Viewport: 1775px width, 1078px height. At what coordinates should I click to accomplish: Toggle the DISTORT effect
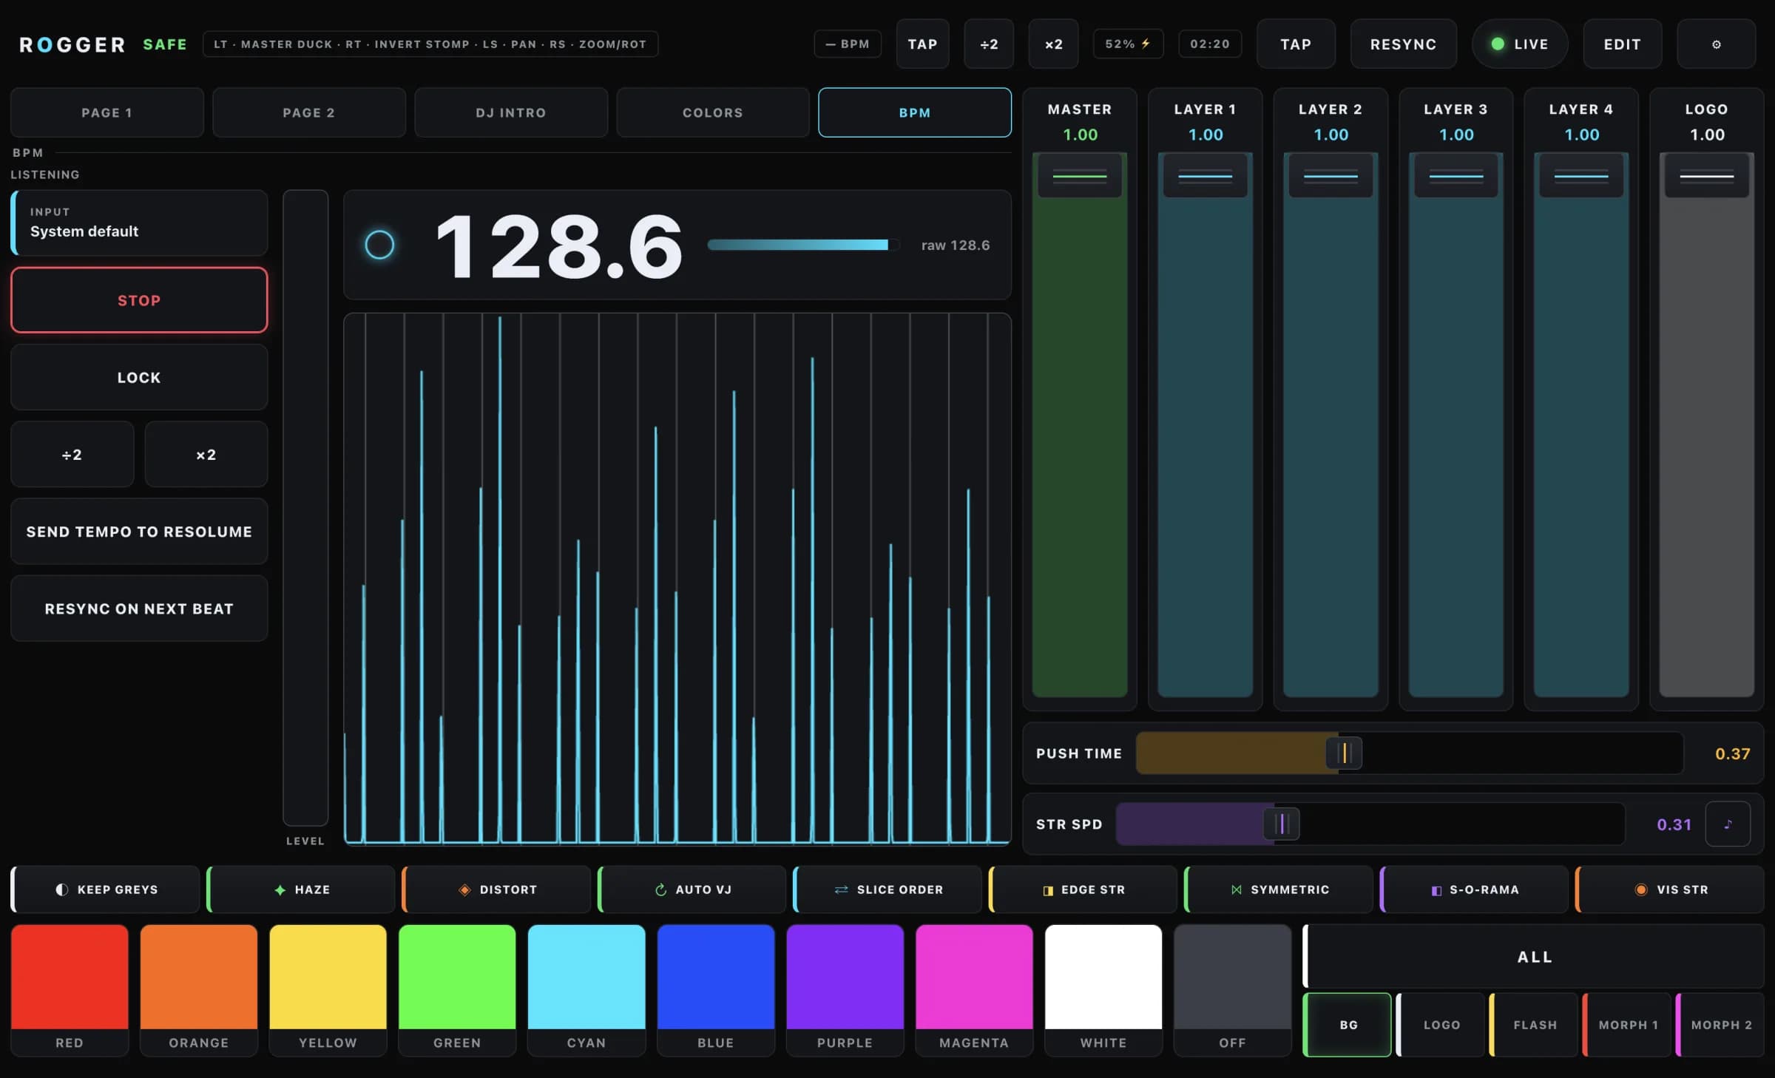pos(496,889)
